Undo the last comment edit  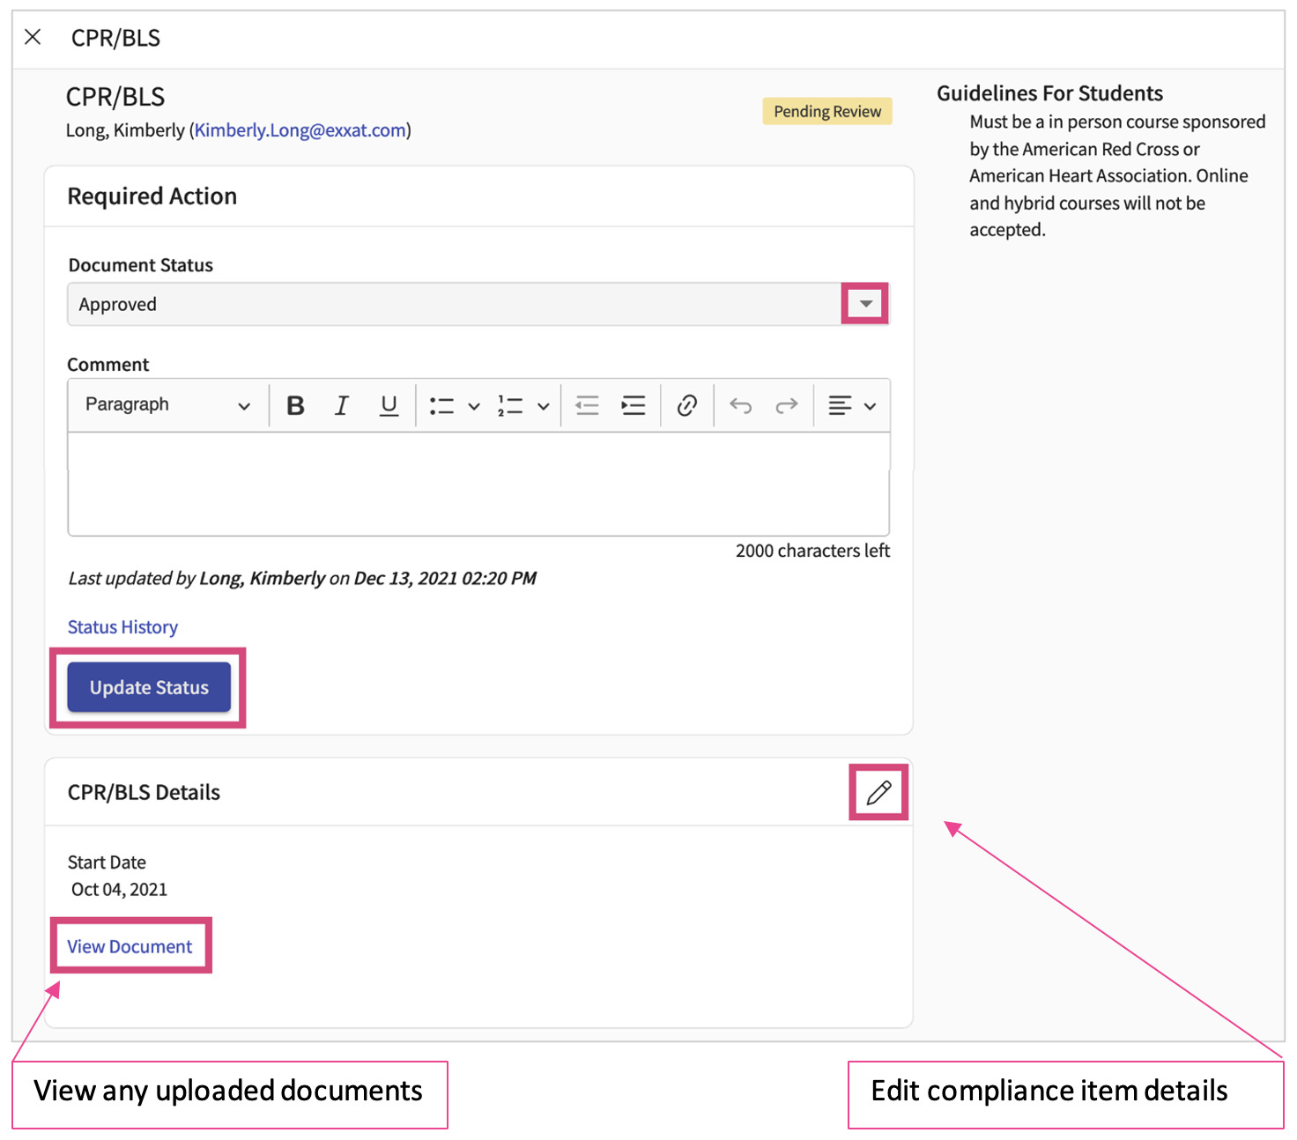click(x=741, y=405)
